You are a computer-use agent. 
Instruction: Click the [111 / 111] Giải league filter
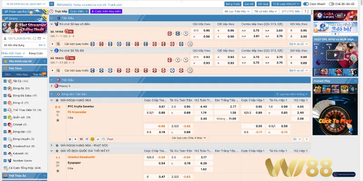(x=291, y=11)
